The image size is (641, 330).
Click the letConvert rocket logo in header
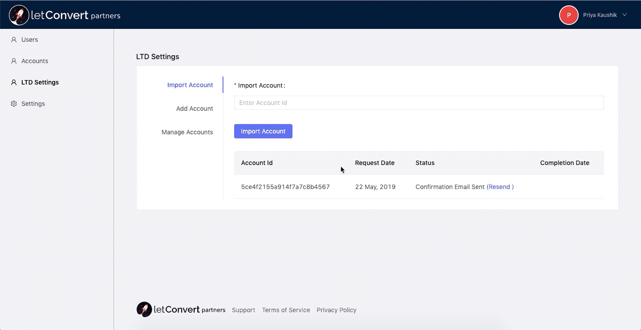[19, 15]
